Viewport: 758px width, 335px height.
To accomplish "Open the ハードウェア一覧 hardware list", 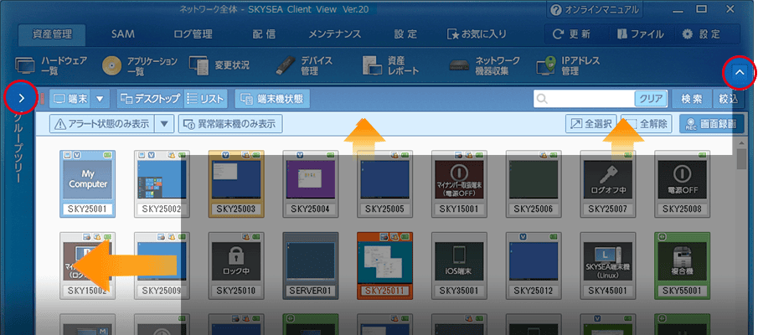I will coord(51,66).
